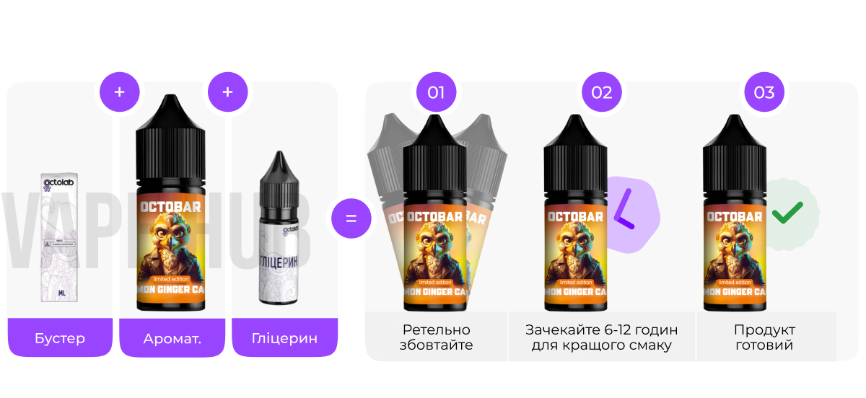This screenshot has height=398, width=866.
Task: Click the Octobar aroma bottle beside the booster
Action: (x=172, y=203)
